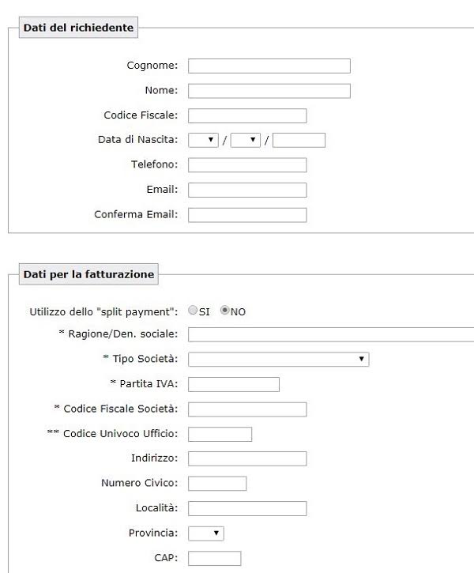Focus the Telefono input field
The width and height of the screenshot is (474, 573).
coord(247,165)
